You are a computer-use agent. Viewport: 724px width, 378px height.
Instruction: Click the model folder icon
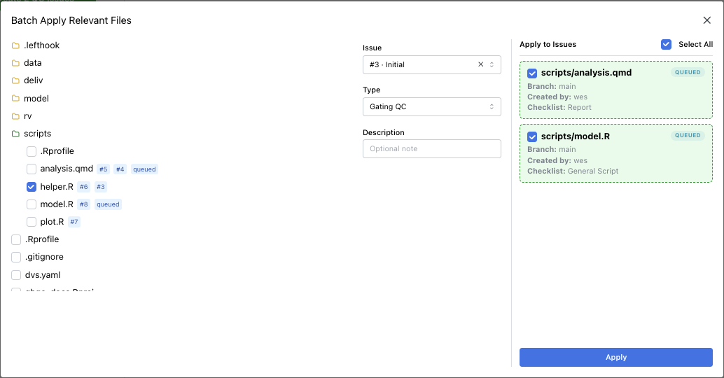point(15,99)
